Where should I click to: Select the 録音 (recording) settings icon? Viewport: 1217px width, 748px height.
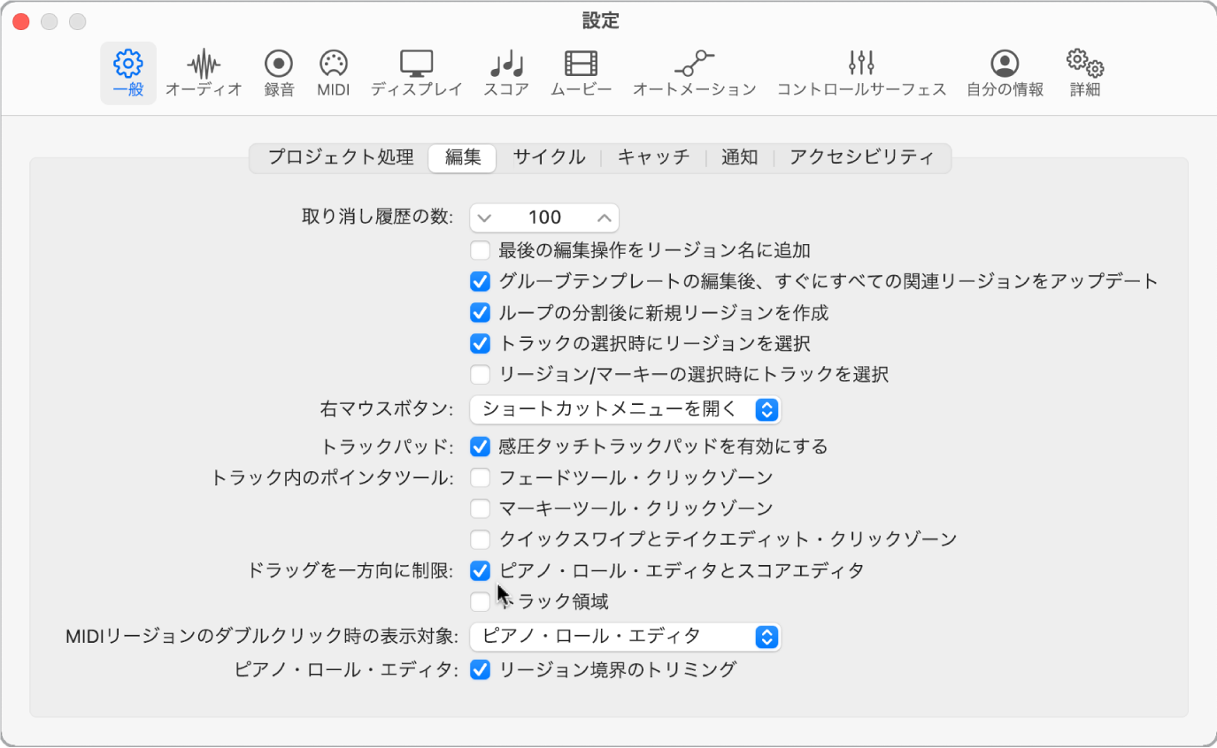click(278, 71)
